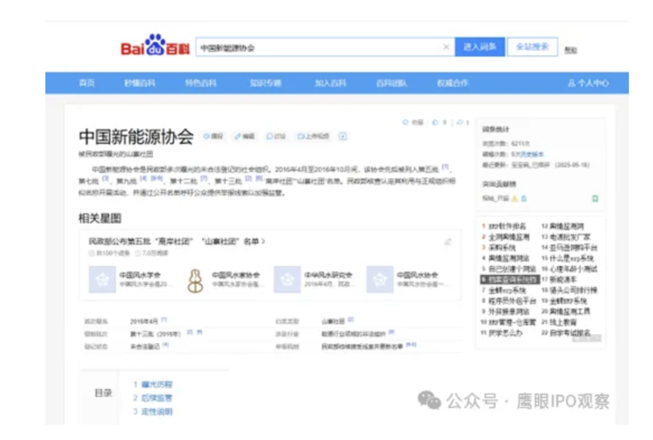Click the 编辑 pencil icon beside the title

(237, 136)
